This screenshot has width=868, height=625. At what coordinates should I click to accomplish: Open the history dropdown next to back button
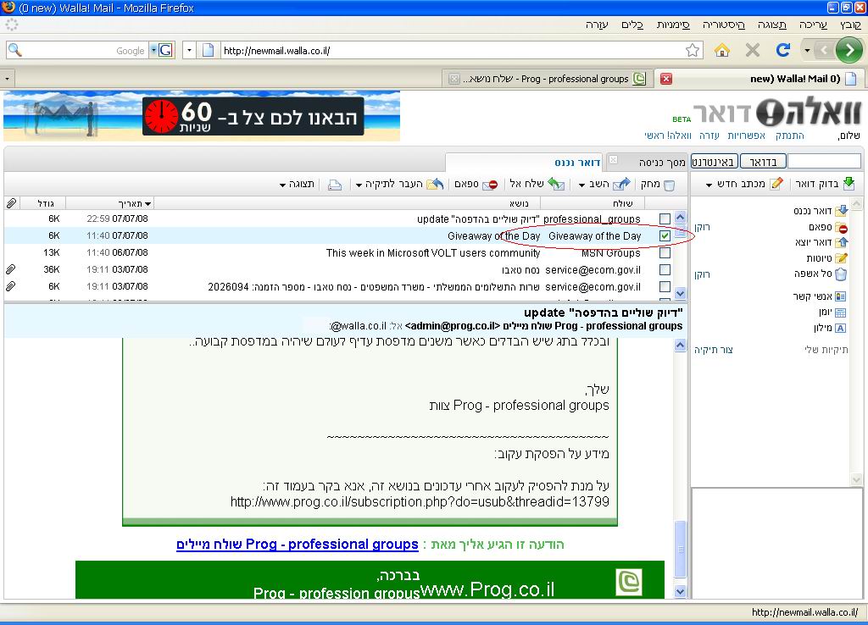(807, 50)
